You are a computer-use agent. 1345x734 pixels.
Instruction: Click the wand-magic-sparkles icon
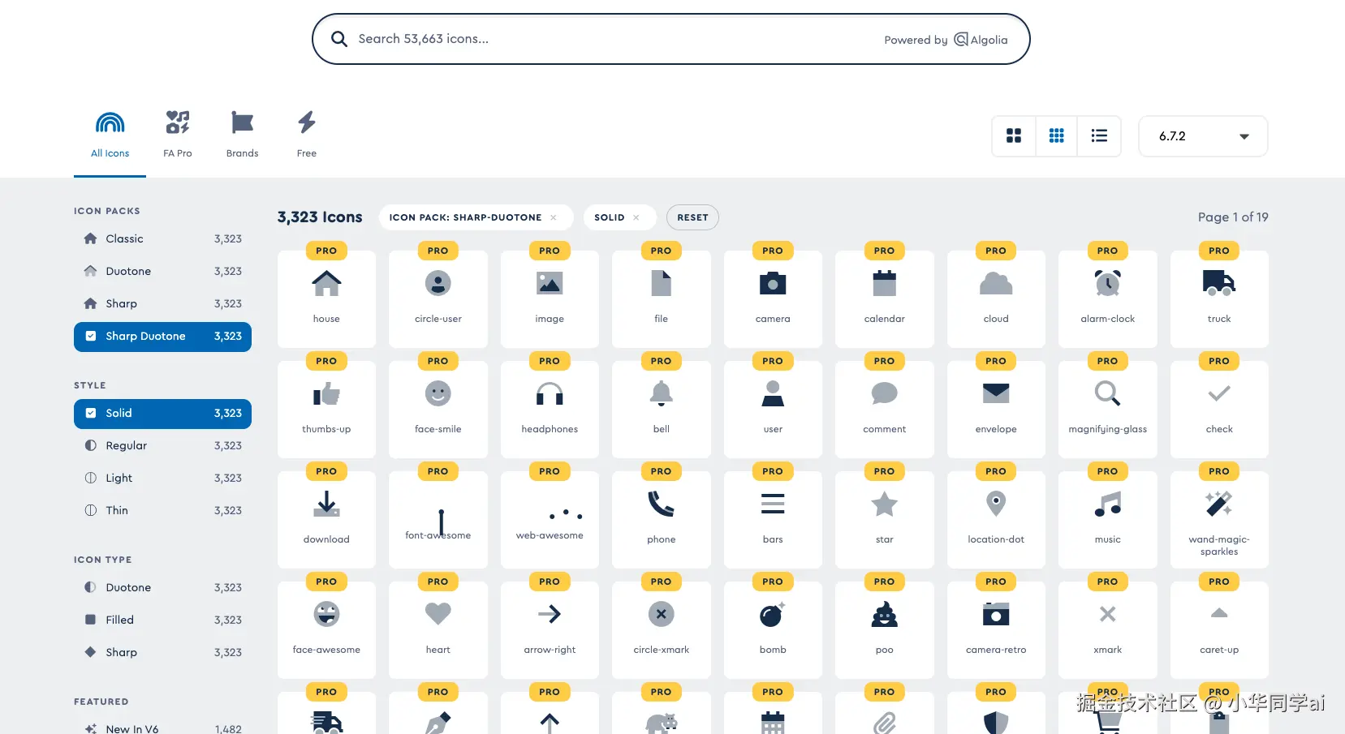pos(1218,518)
